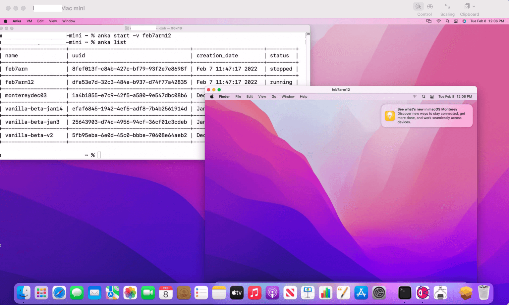Open News from the Dock
The width and height of the screenshot is (509, 305).
pos(290,293)
